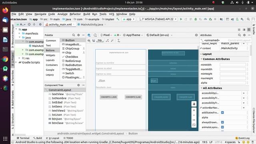Zoom in with the plus button on canvas

194,110
